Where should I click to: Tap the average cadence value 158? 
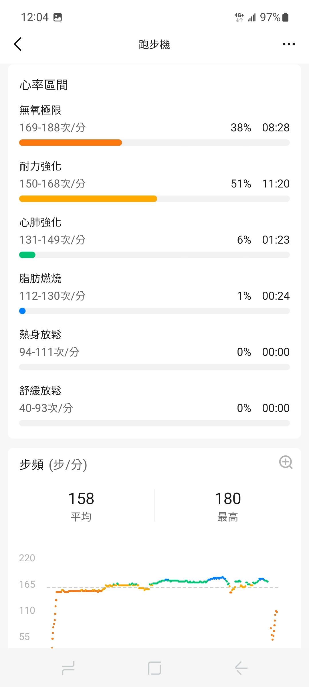coord(81,499)
